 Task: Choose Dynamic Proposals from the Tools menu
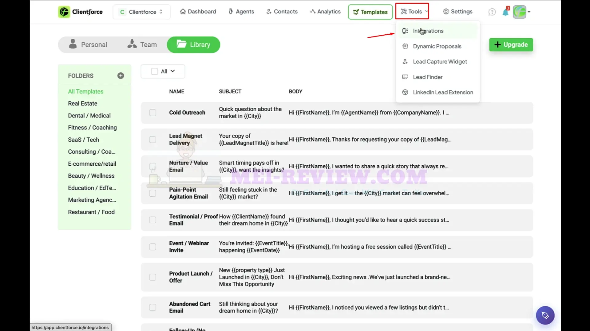[438, 46]
